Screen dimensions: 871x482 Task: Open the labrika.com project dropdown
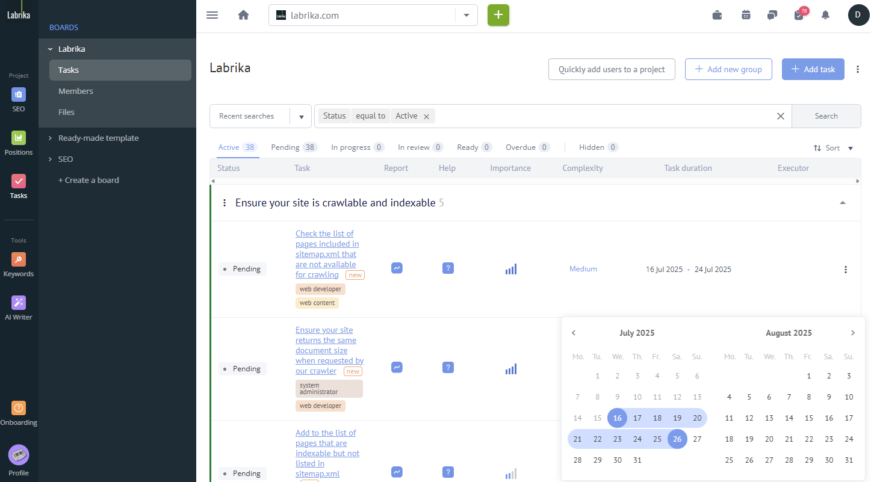(x=466, y=16)
